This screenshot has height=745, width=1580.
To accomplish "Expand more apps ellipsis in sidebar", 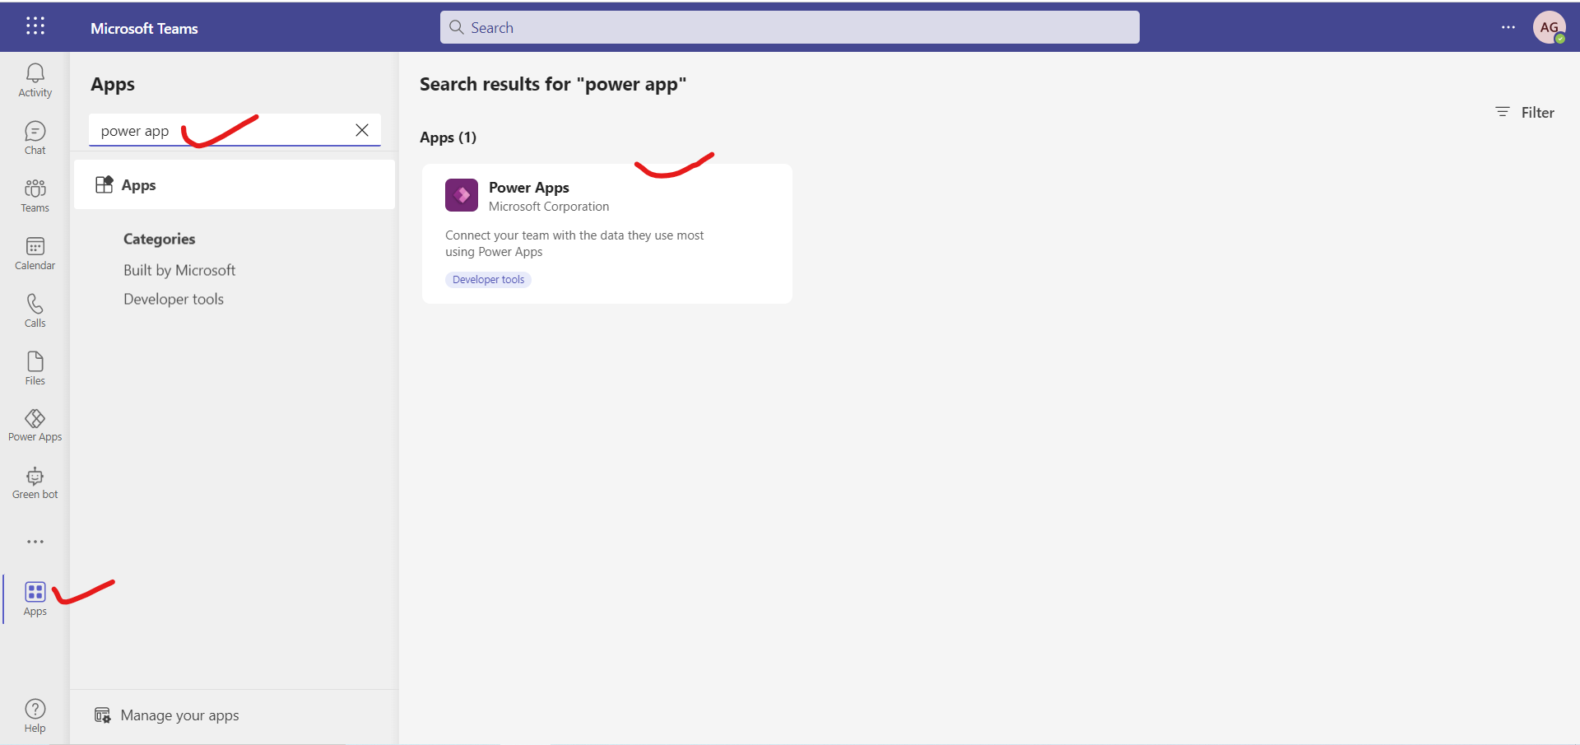I will [x=35, y=542].
